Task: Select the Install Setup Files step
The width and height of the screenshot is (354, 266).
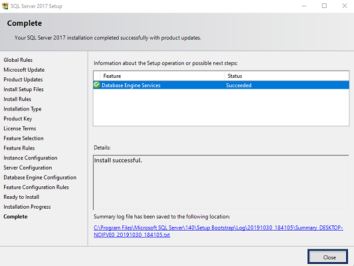Action: [23, 89]
